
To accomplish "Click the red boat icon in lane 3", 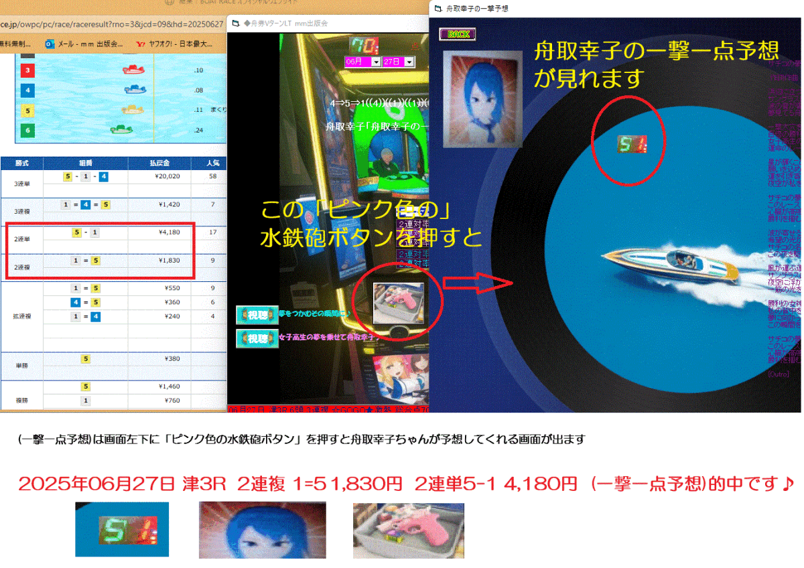I will pyautogui.click(x=134, y=70).
